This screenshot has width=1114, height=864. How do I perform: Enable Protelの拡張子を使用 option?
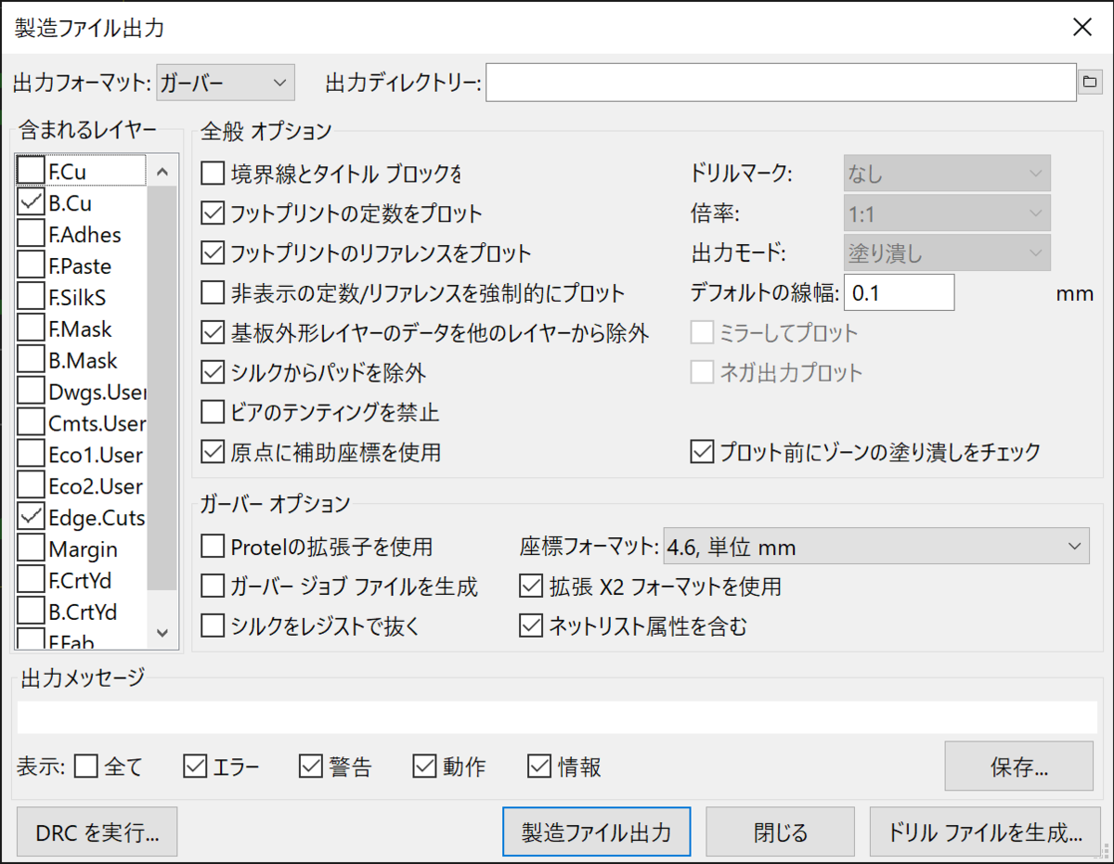coord(214,547)
